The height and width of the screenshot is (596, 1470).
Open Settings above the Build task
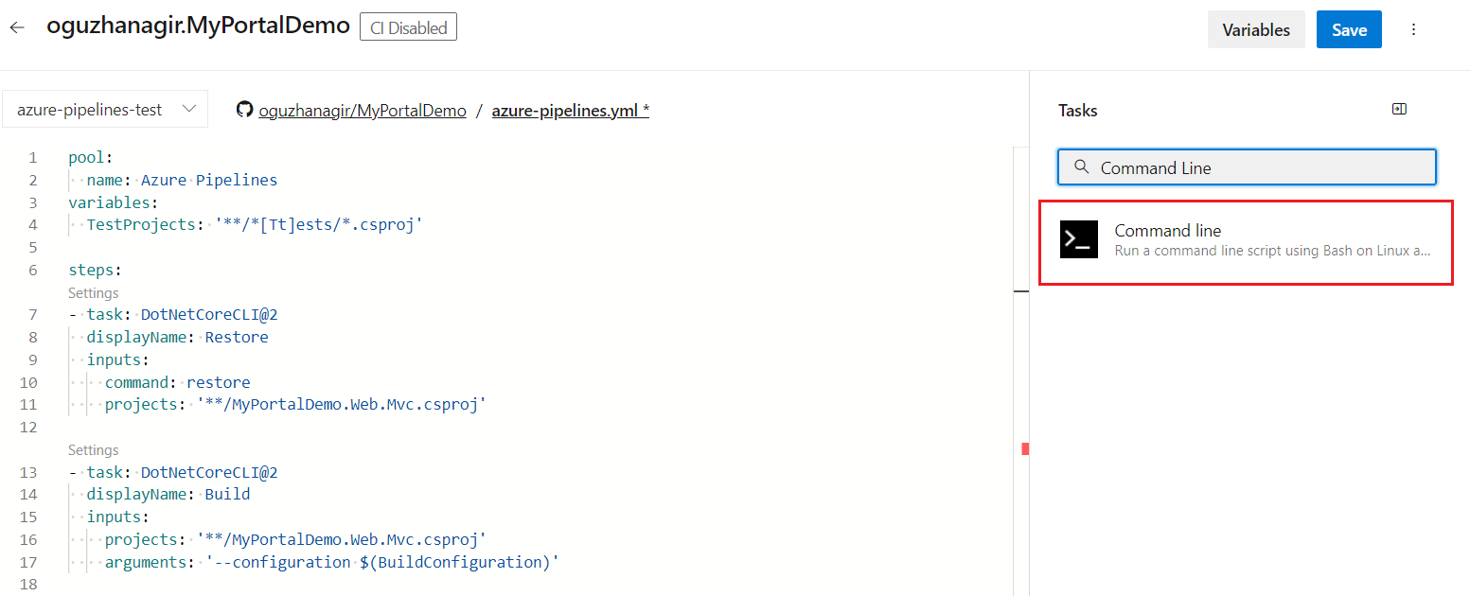[94, 450]
